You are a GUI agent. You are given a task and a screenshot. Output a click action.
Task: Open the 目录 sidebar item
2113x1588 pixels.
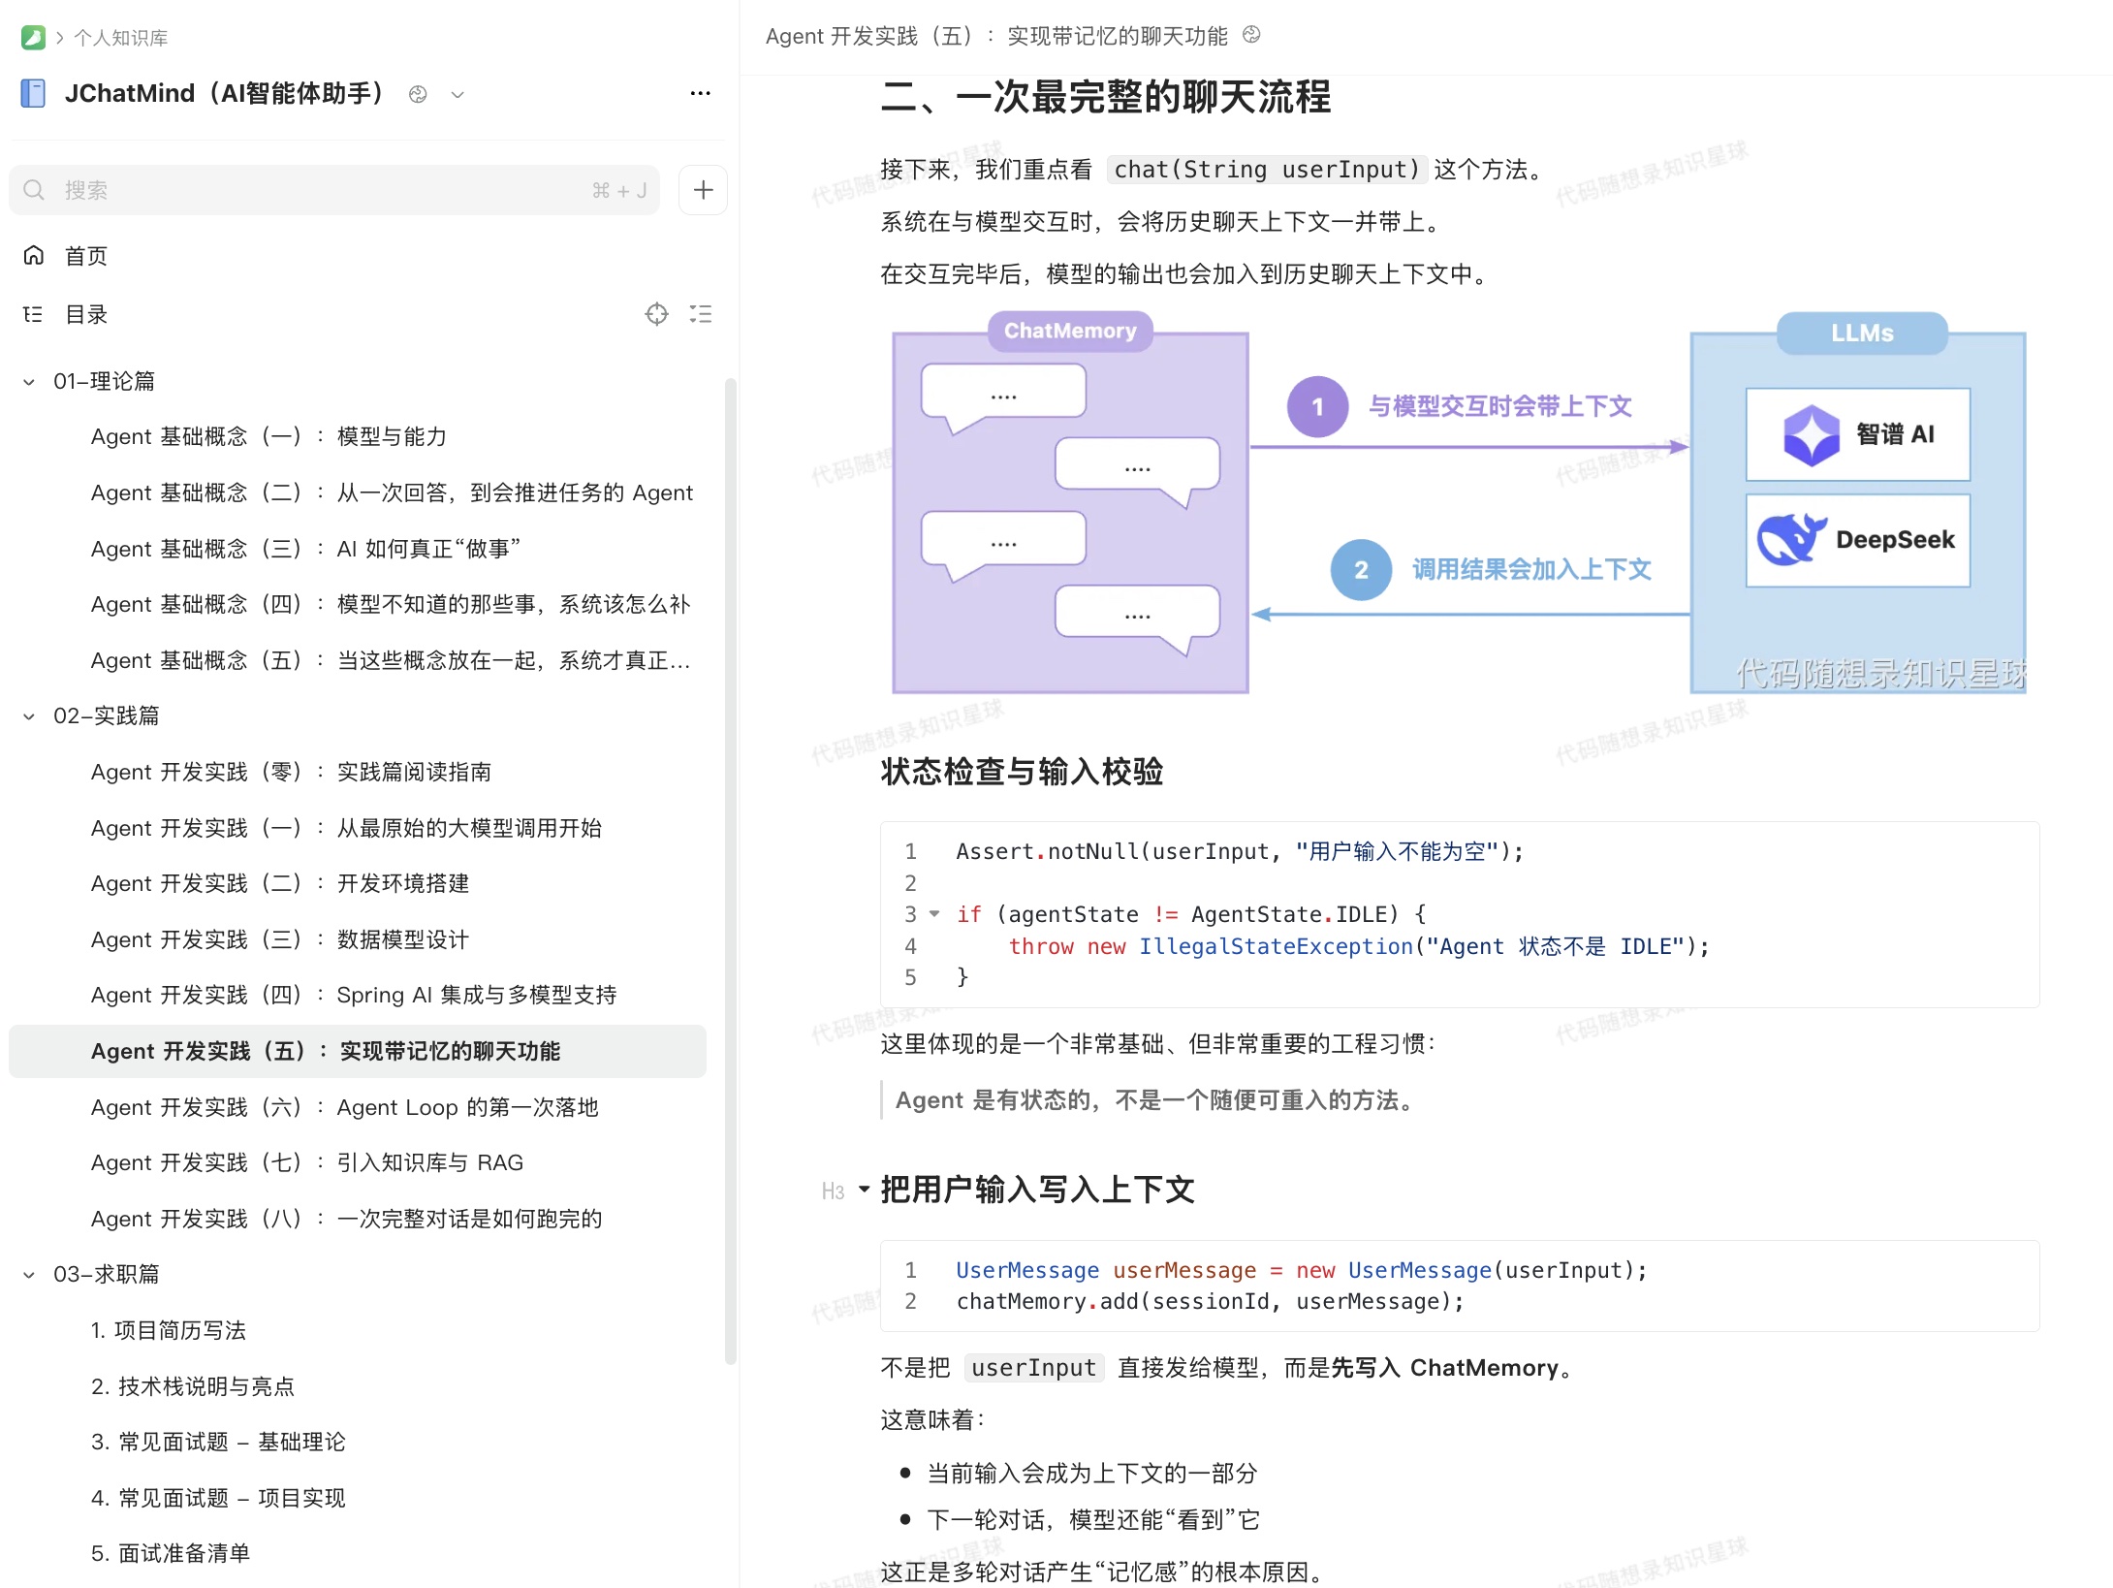click(x=85, y=314)
